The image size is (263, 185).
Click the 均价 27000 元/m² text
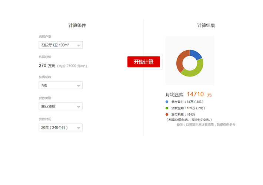click(72, 66)
